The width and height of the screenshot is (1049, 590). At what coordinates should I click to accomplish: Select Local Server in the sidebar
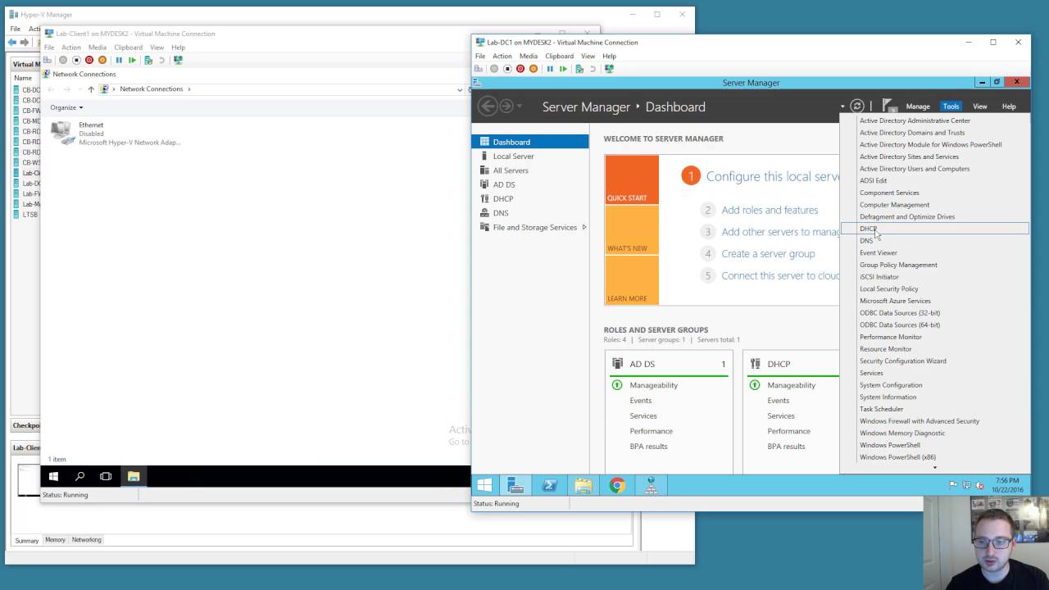[530, 156]
